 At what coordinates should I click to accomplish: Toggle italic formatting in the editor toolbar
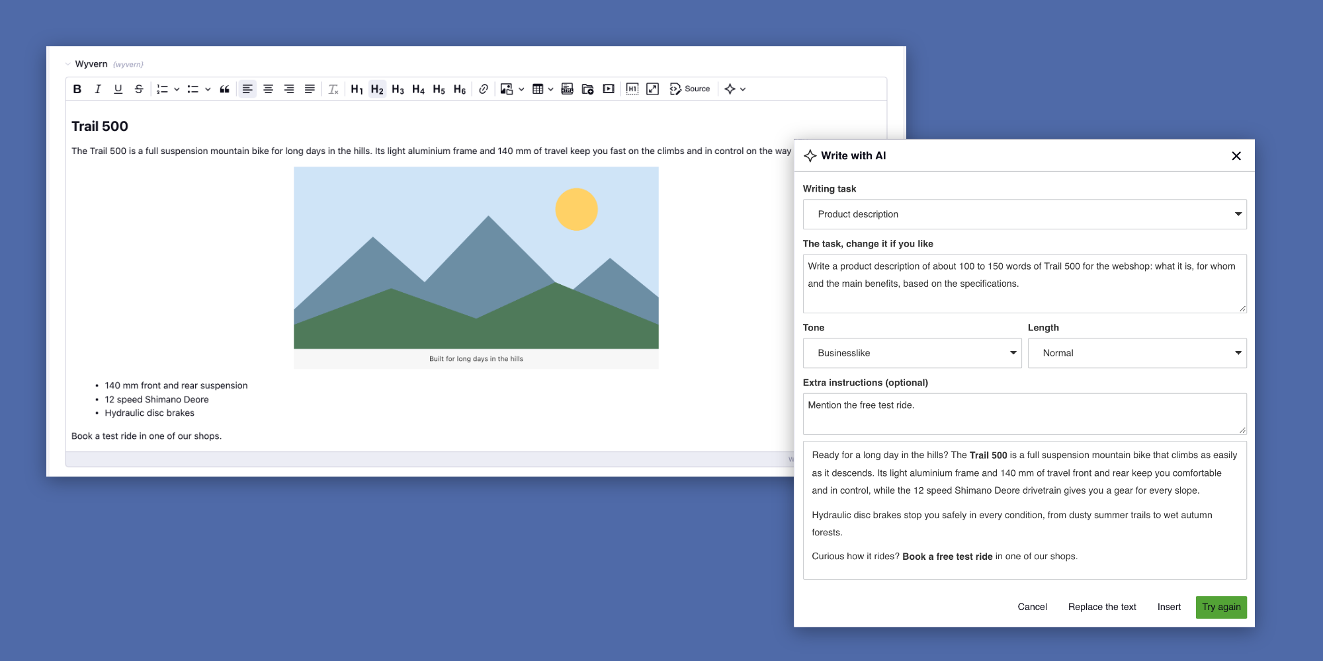[x=98, y=89]
